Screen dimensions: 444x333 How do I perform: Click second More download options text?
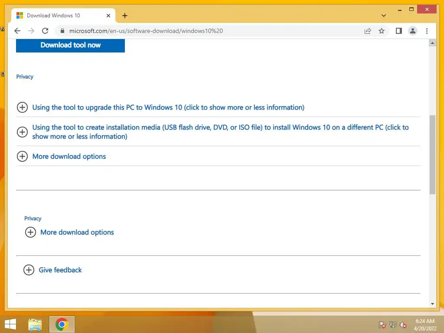point(77,232)
